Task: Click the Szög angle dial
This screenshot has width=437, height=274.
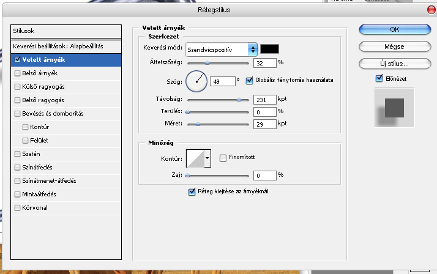Action: point(196,81)
